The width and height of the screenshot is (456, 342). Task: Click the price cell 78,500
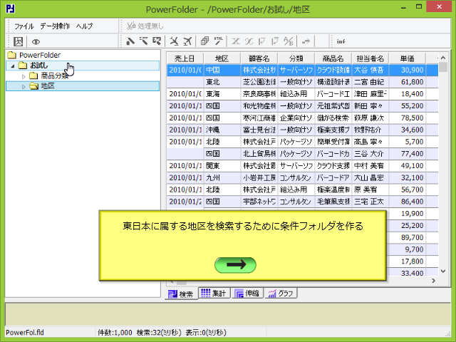[407, 118]
